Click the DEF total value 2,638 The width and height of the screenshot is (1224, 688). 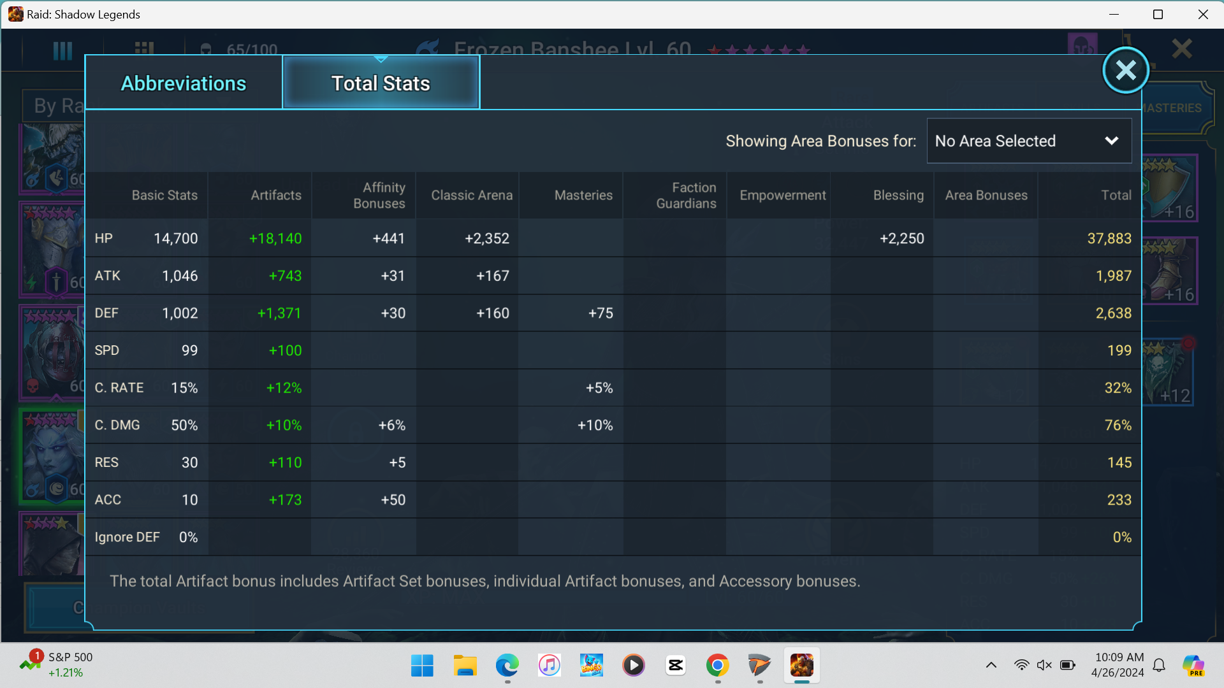click(x=1114, y=313)
